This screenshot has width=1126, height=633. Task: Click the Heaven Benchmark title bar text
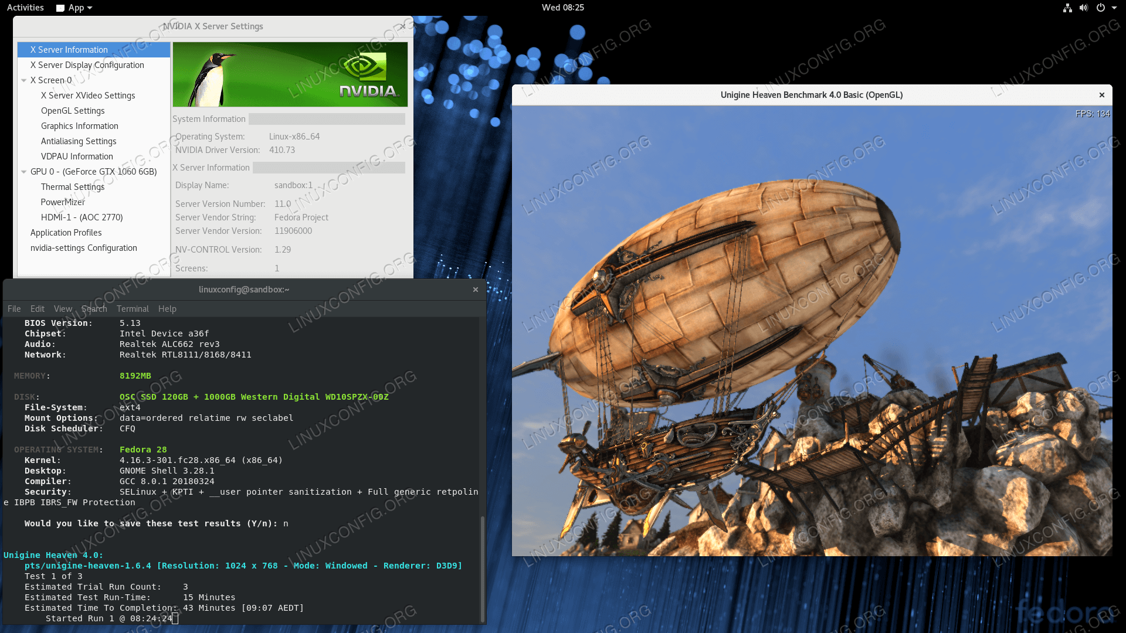coord(812,95)
